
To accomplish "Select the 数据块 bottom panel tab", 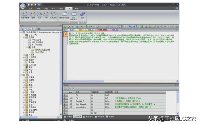I will coord(110,117).
